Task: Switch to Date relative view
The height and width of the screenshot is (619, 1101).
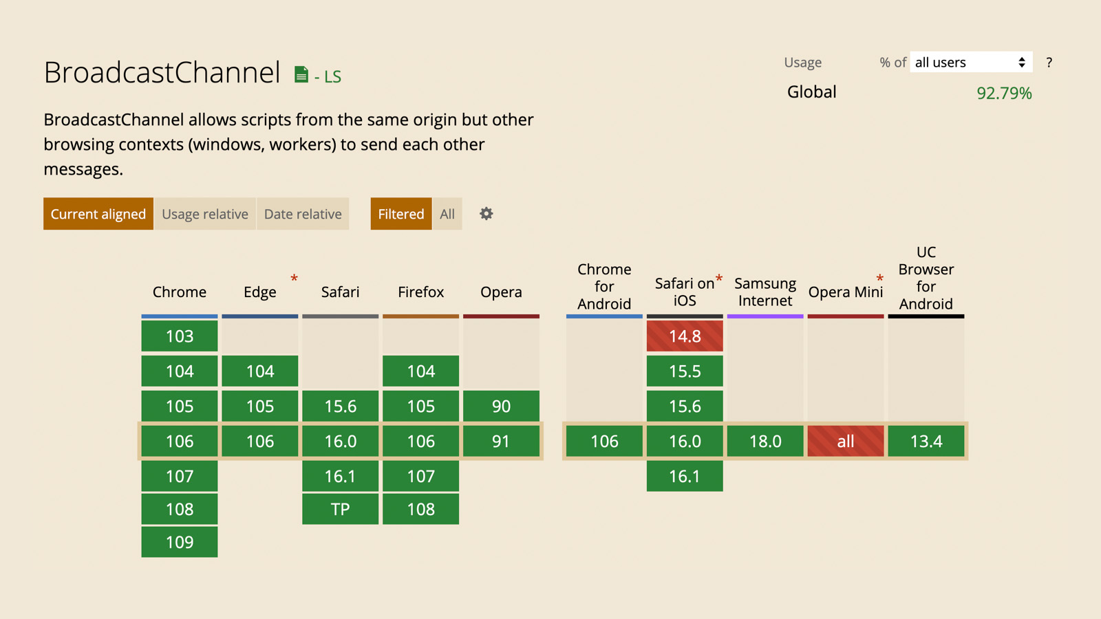Action: pyautogui.click(x=303, y=214)
